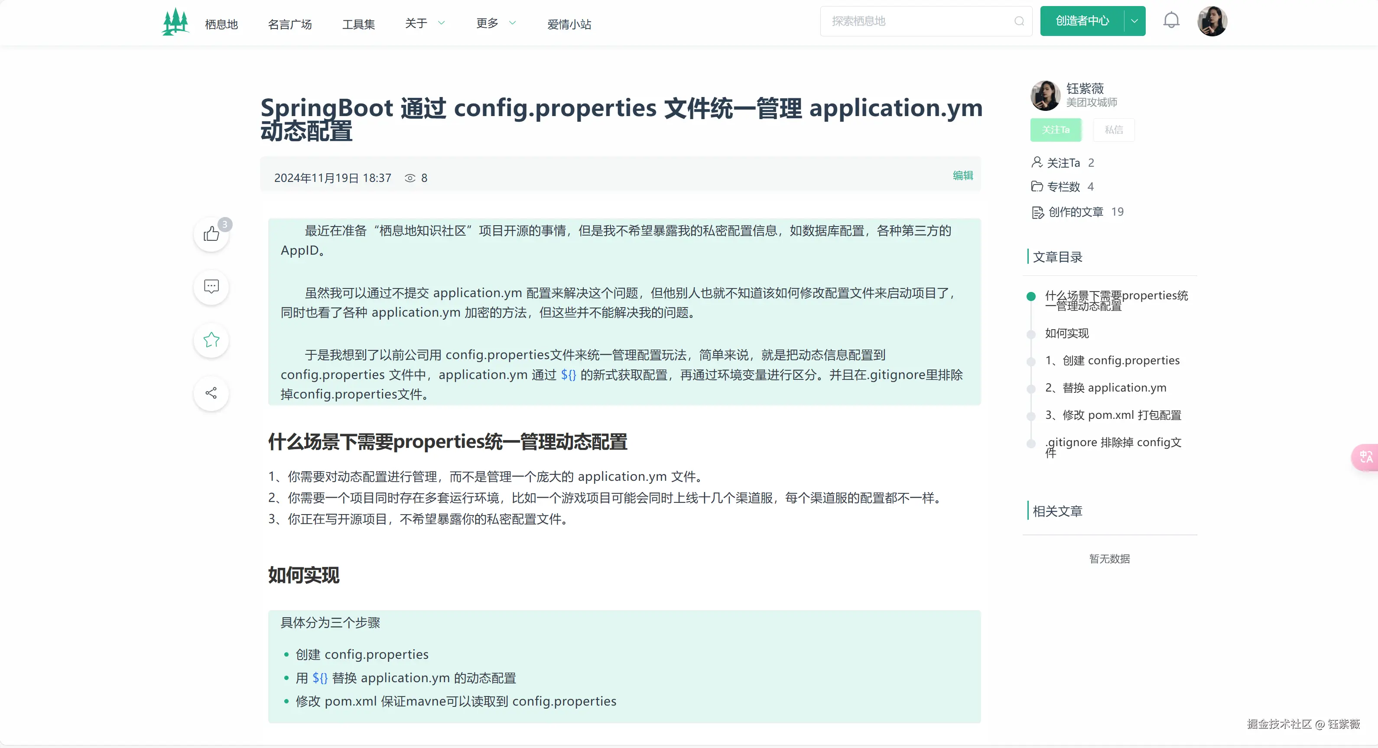Click the thumbs-up like icon

pyautogui.click(x=211, y=234)
